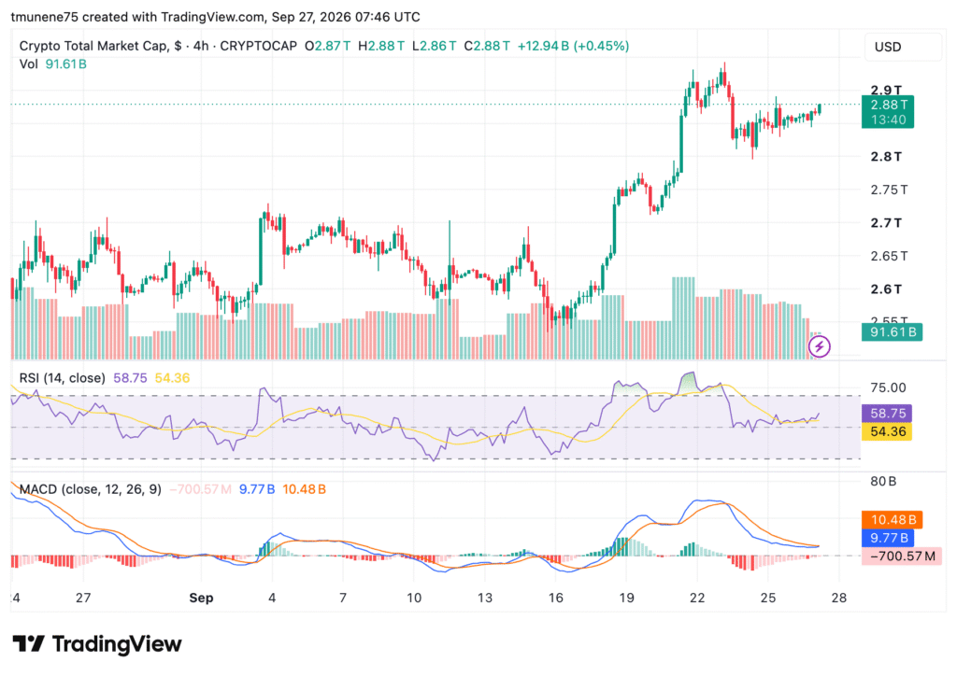Click the 22 date marker on time axis
This screenshot has height=676, width=957.
(697, 598)
